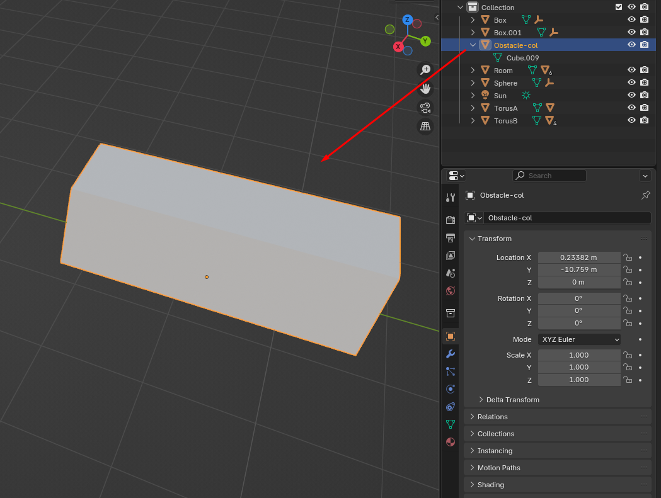Open the rotation Mode XYZ Euler dropdown
661x498 pixels.
click(579, 339)
